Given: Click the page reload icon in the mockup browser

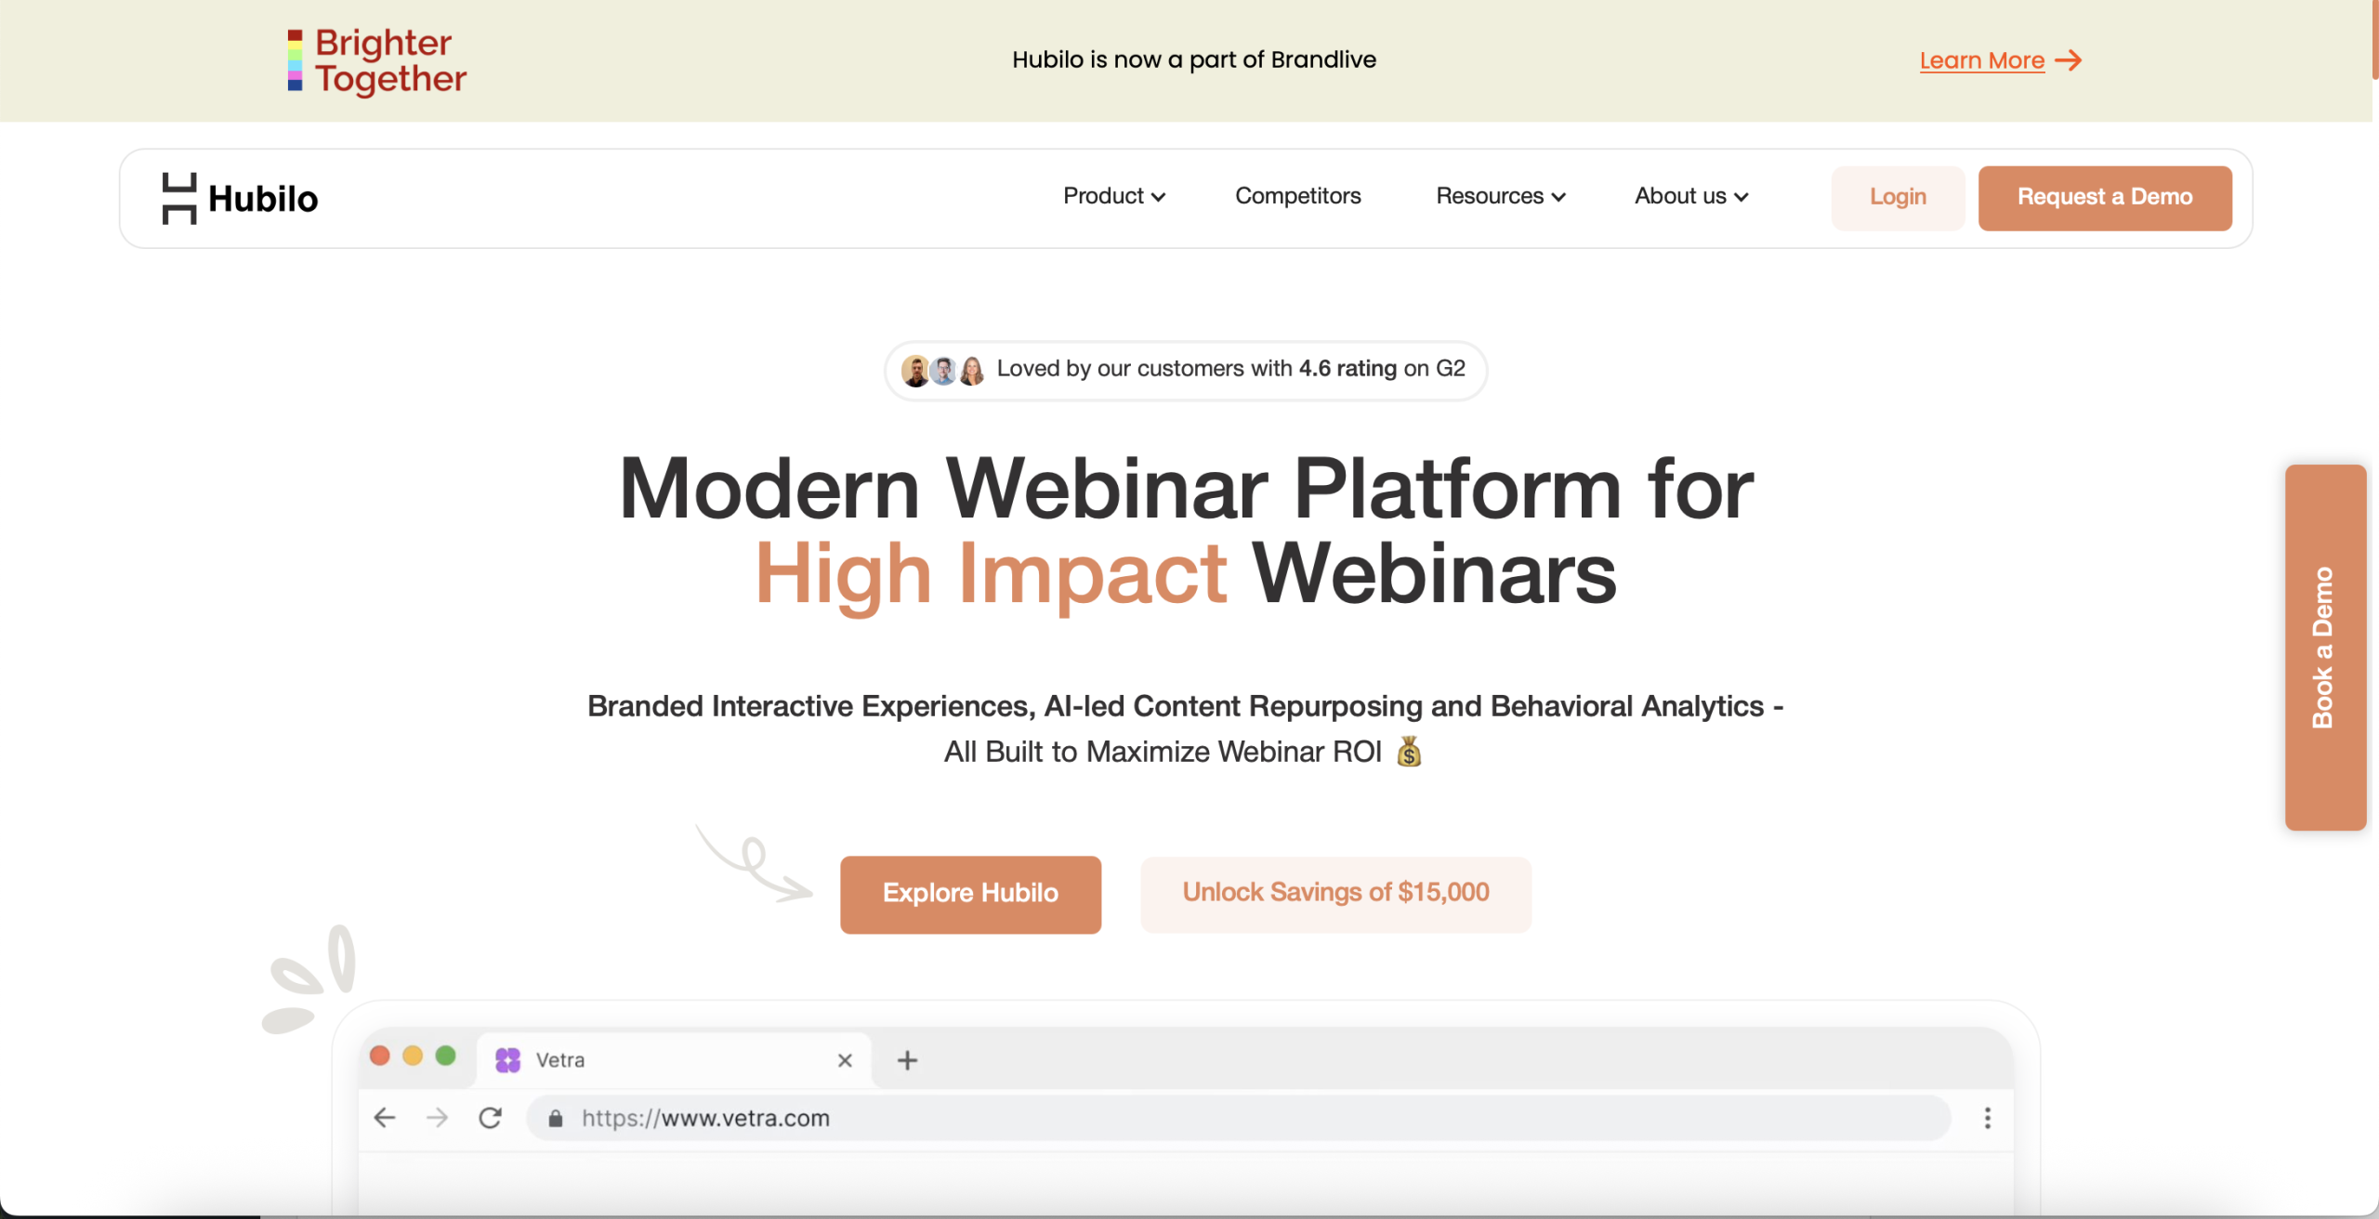Looking at the screenshot, I should tap(490, 1118).
